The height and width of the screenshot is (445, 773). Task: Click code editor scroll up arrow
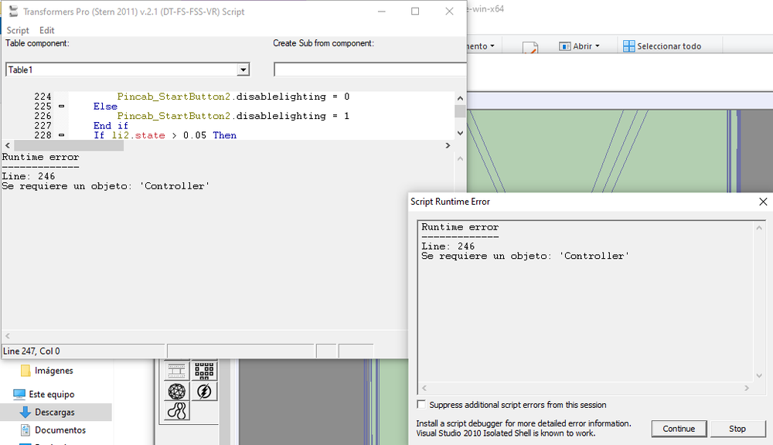[460, 98]
